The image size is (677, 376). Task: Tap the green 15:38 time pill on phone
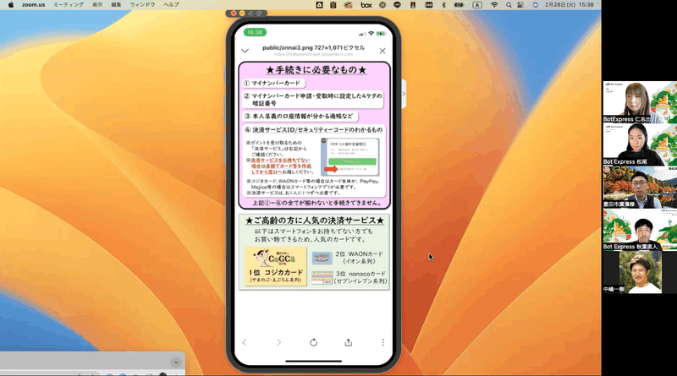(x=256, y=32)
